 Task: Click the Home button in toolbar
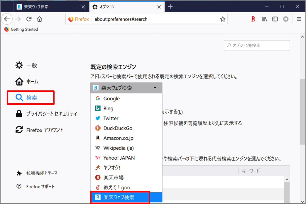[x=40, y=19]
